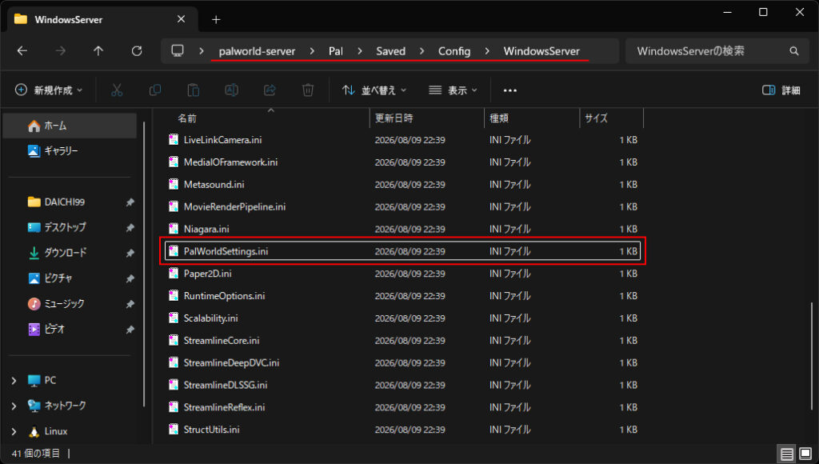Viewport: 819px width, 464px height.
Task: Open chevron after Config in address bar
Action: 487,51
